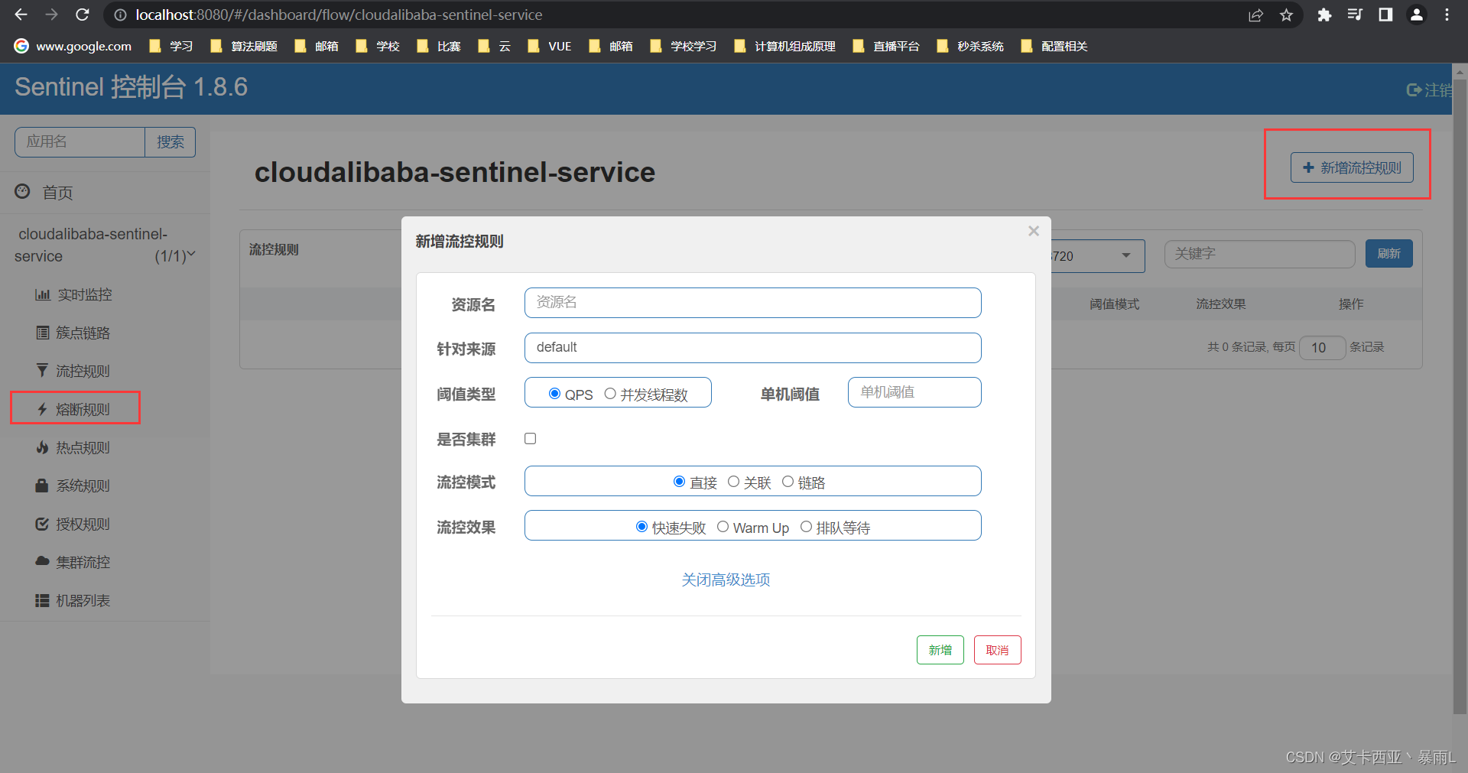This screenshot has height=773, width=1468.
Task: Click the page vertical scrollbar
Action: 1460,398
